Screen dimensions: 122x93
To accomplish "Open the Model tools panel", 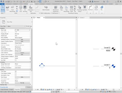I will pyautogui.click(x=96, y=8).
